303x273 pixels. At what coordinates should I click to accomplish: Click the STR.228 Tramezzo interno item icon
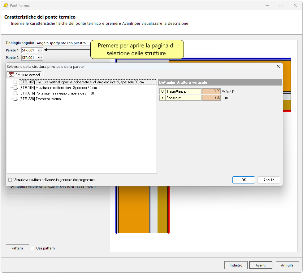pyautogui.click(x=15, y=99)
